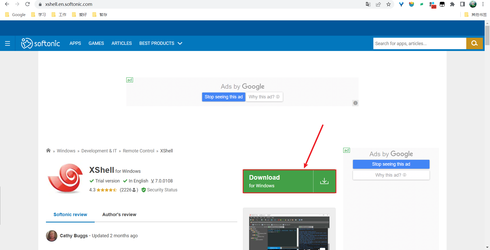Focus the Search for apps, articles field

point(420,43)
